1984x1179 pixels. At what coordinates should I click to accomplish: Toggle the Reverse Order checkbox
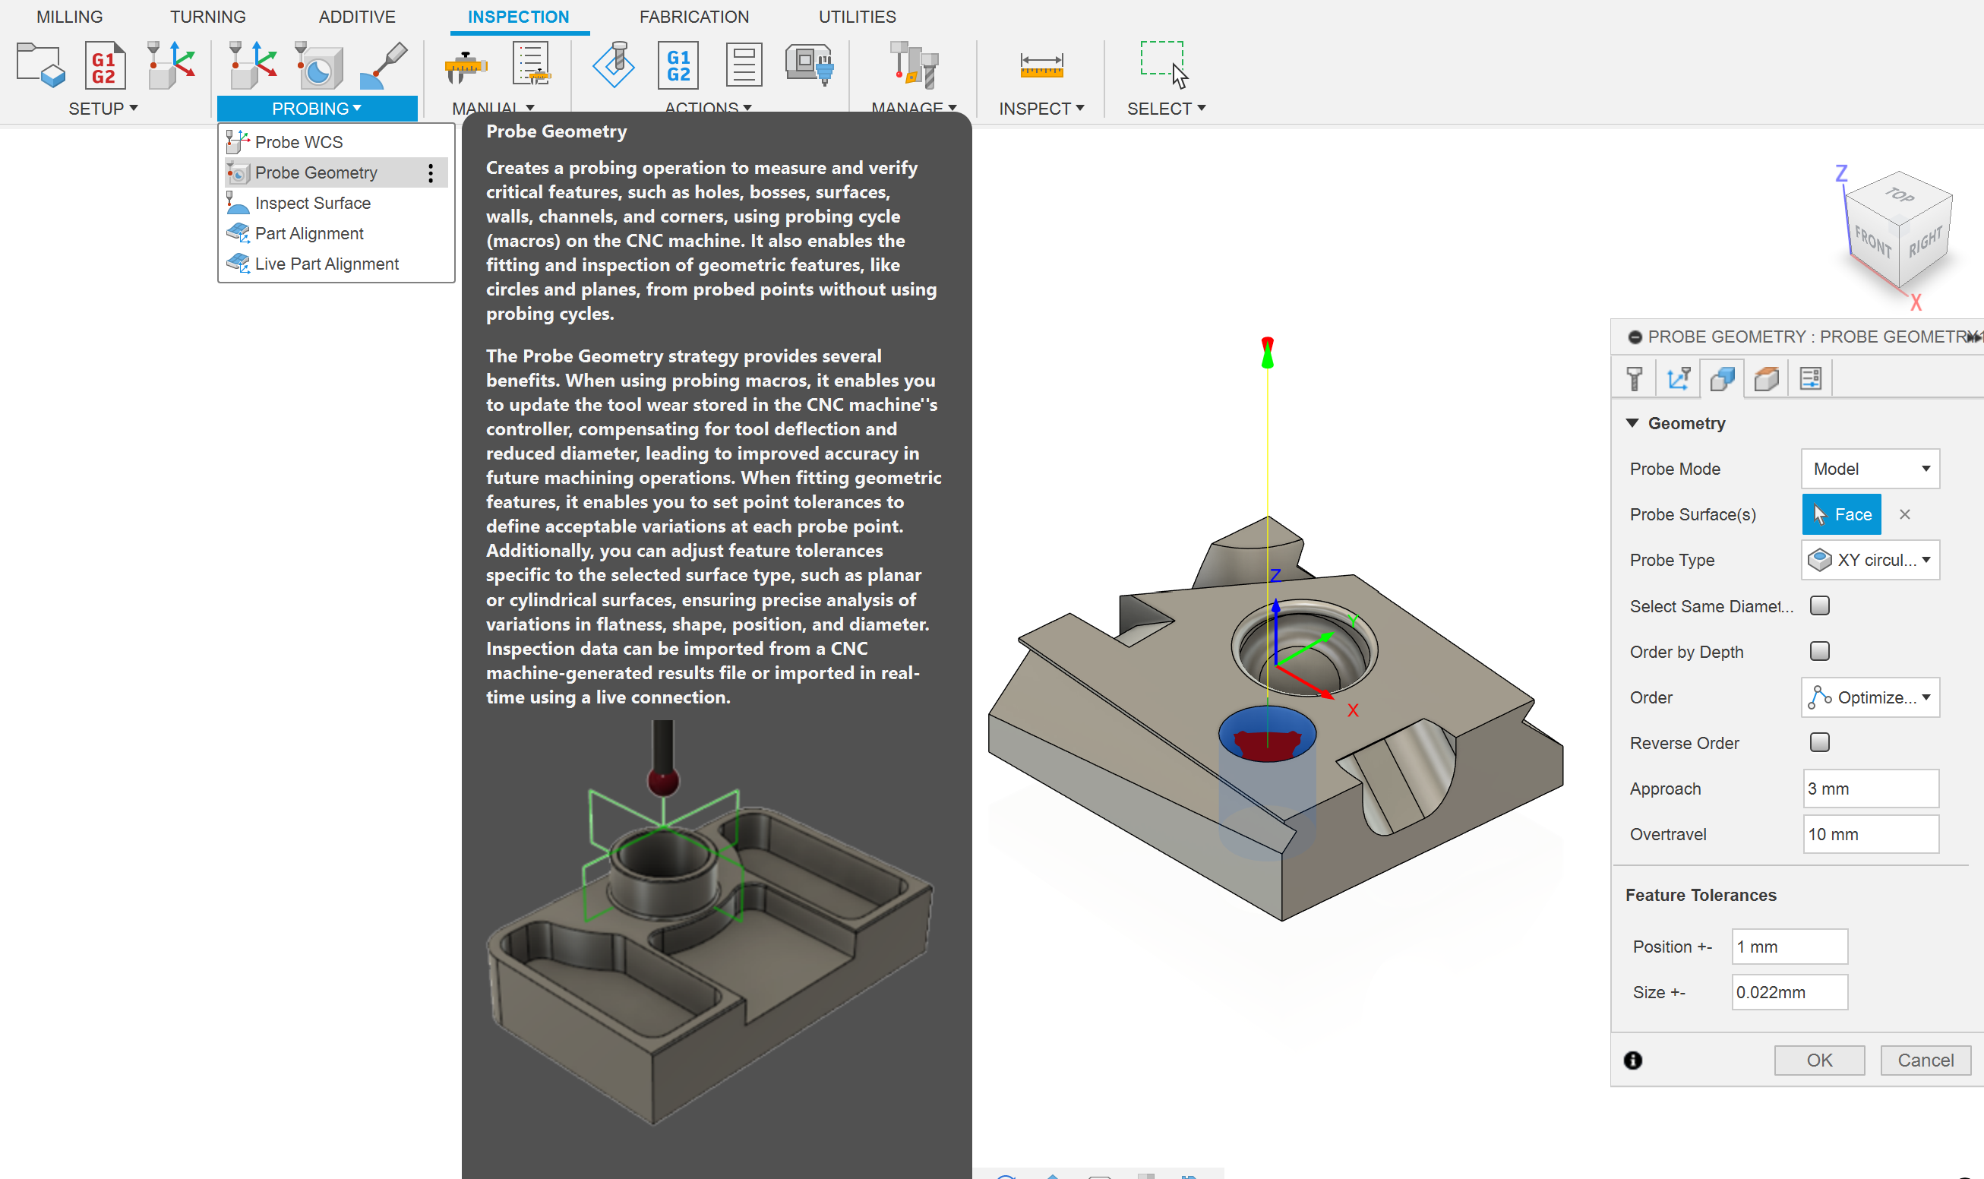tap(1819, 742)
